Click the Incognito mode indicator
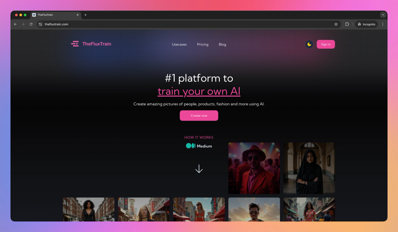This screenshot has height=232, width=398. (x=366, y=24)
